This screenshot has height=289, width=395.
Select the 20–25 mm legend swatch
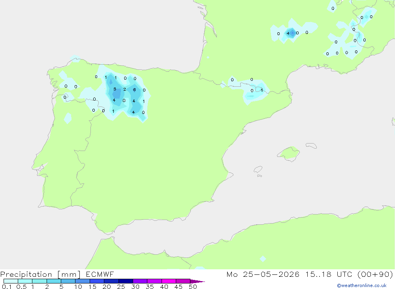click(111, 281)
